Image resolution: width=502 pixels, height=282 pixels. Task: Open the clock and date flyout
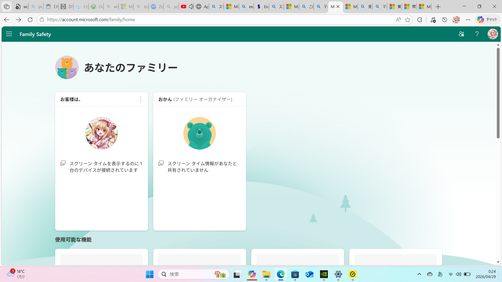click(486, 274)
